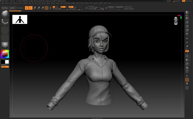The height and width of the screenshot is (119, 193).
Task: Toggle the orange A button beside Mrgb
Action: tap(54, 7)
